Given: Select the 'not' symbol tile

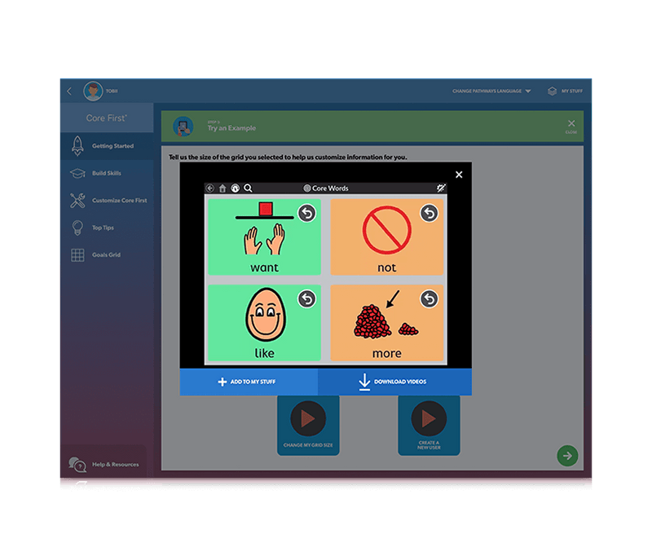Looking at the screenshot, I should coord(386,237).
